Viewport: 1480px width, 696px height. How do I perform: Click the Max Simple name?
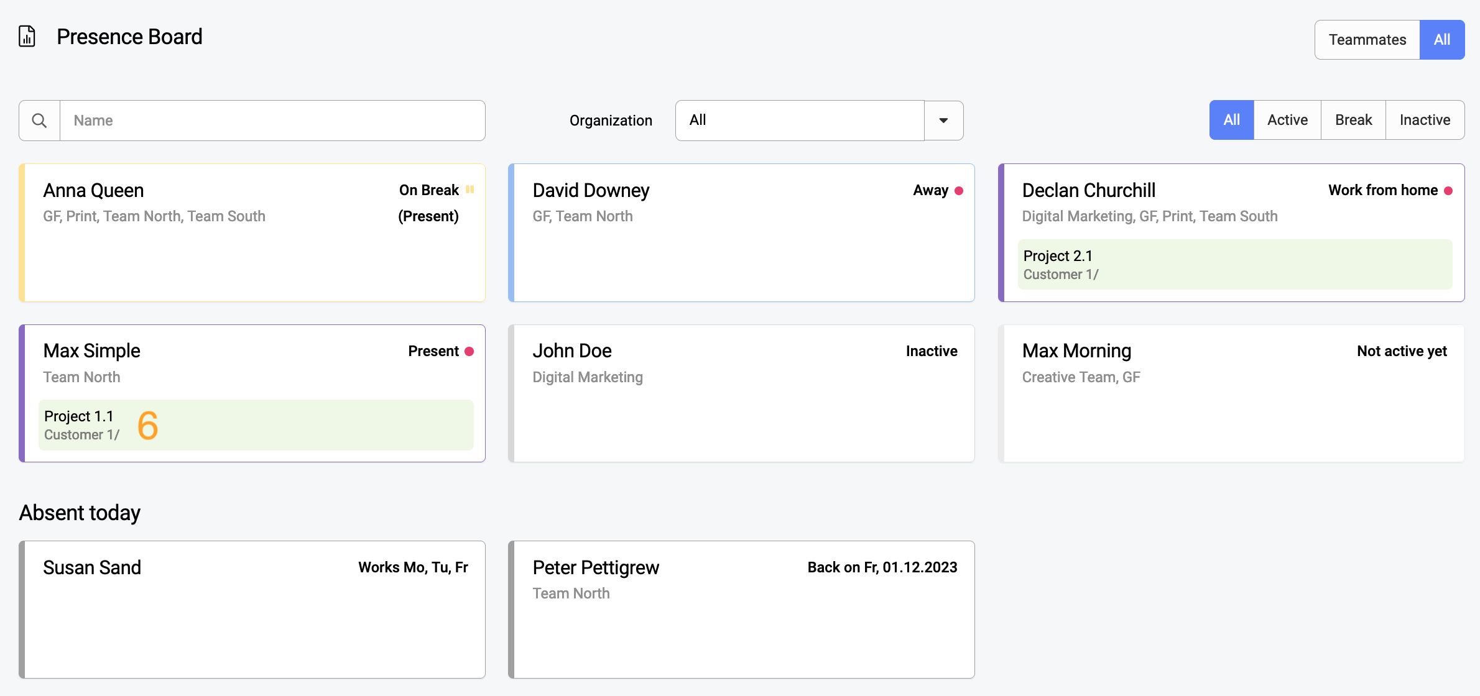(91, 351)
